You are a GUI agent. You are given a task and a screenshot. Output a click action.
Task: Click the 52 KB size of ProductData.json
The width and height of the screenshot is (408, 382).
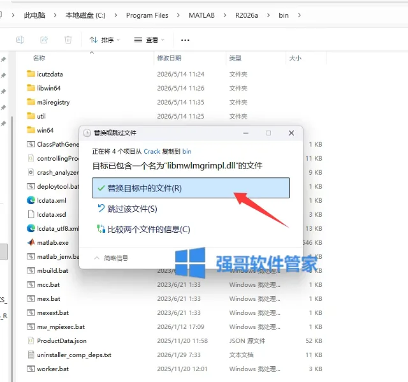coord(314,341)
